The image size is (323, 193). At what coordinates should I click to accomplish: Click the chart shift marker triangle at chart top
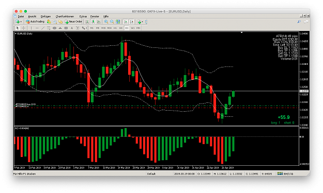pos(242,32)
